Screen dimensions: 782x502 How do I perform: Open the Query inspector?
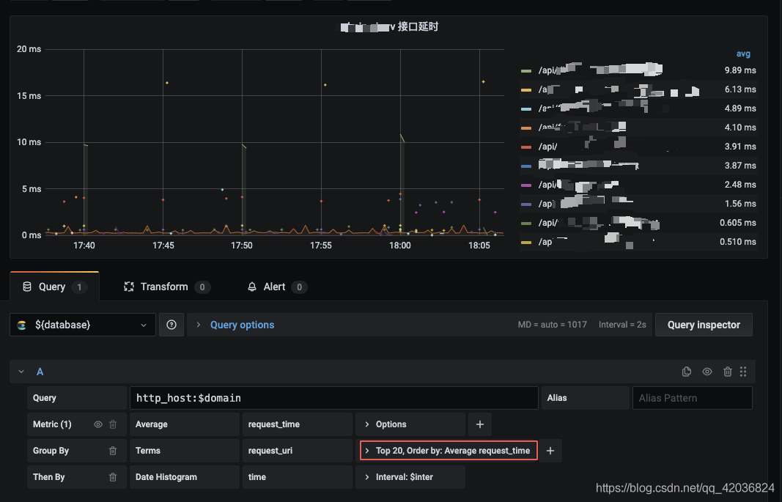tap(704, 325)
